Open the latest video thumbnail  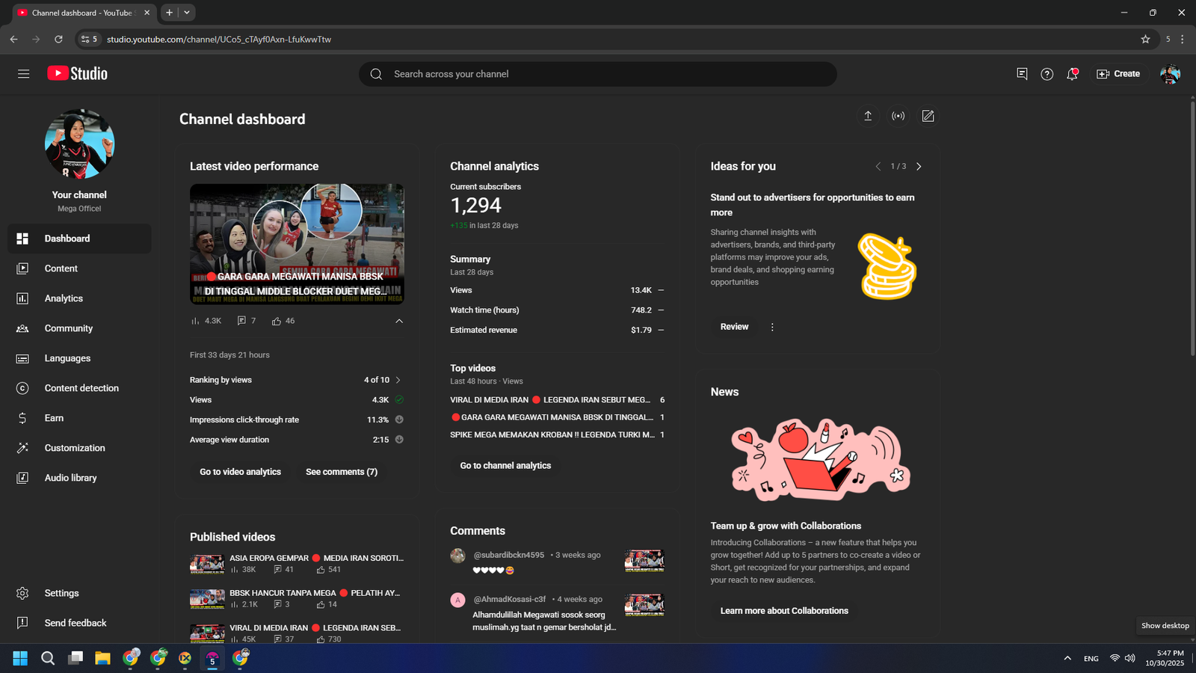[297, 244]
